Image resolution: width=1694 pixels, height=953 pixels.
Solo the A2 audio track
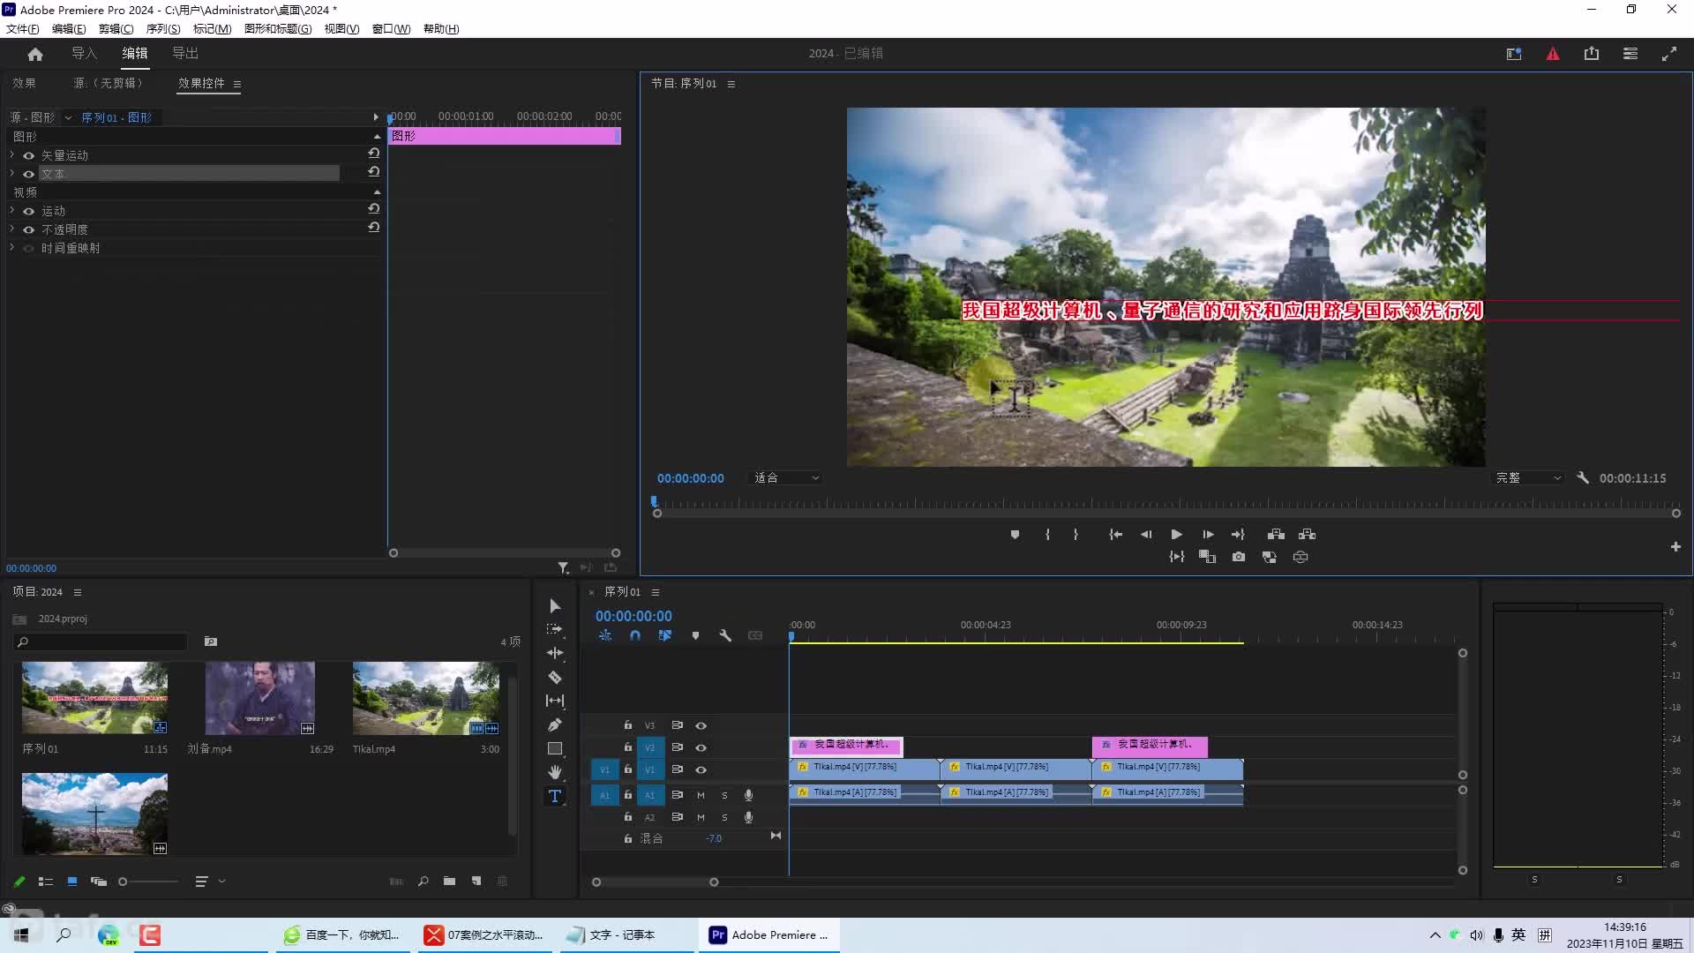click(x=725, y=817)
